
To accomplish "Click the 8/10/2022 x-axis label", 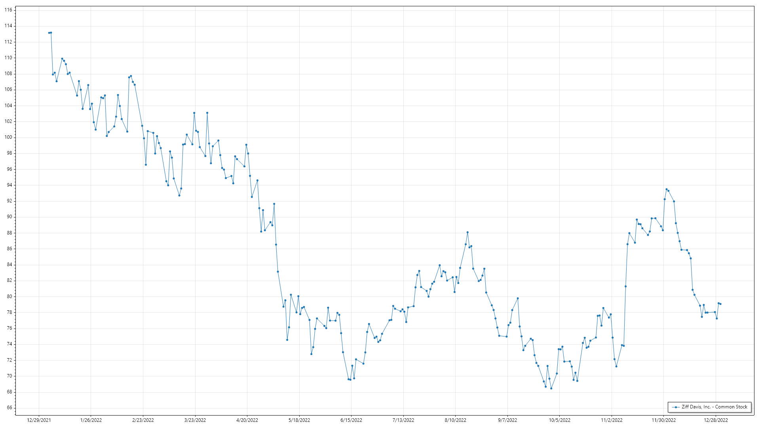I will click(455, 420).
